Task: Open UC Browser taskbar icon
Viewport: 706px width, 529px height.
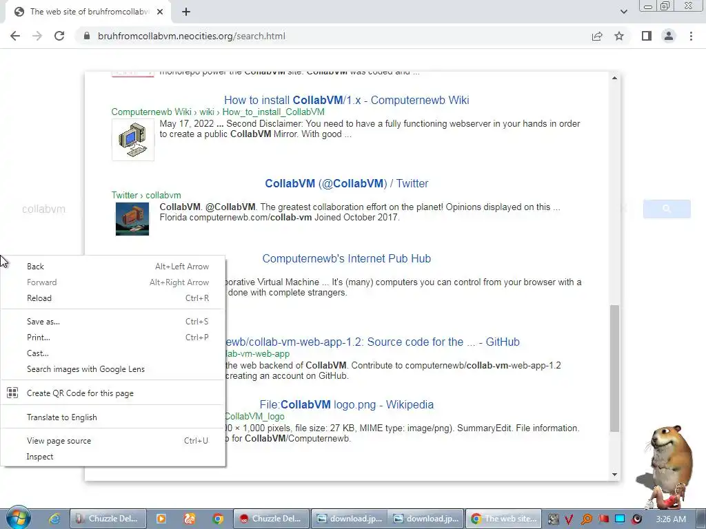Action: [189, 519]
